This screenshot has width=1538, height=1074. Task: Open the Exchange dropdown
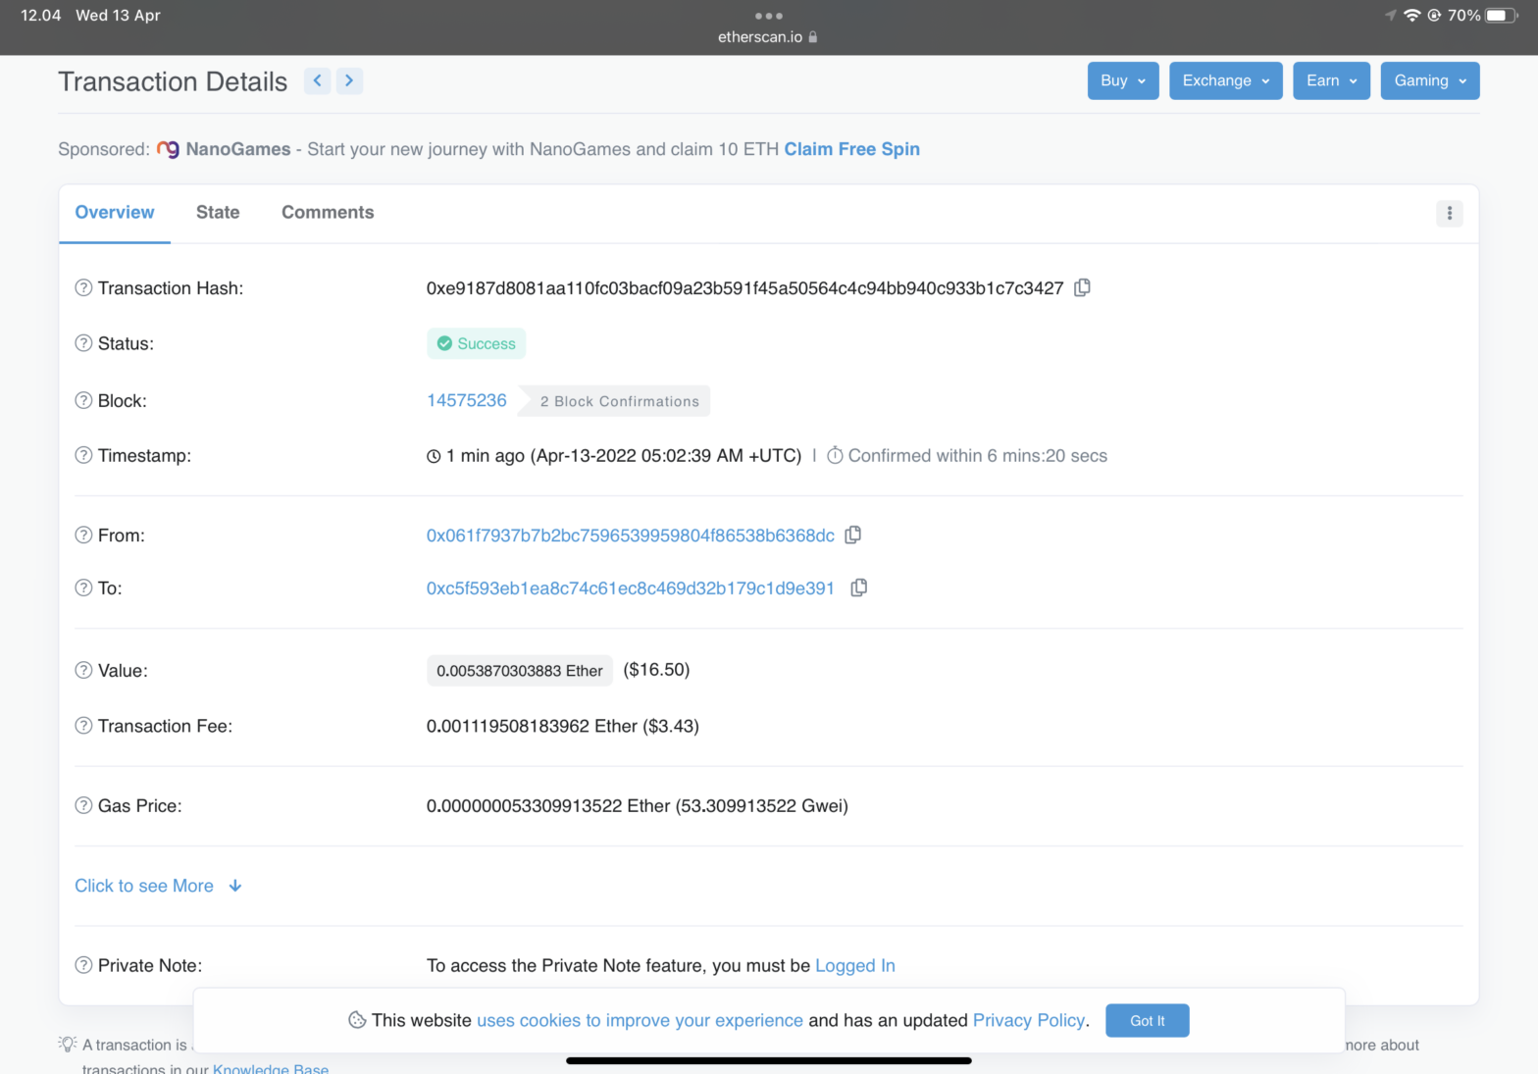(x=1225, y=80)
